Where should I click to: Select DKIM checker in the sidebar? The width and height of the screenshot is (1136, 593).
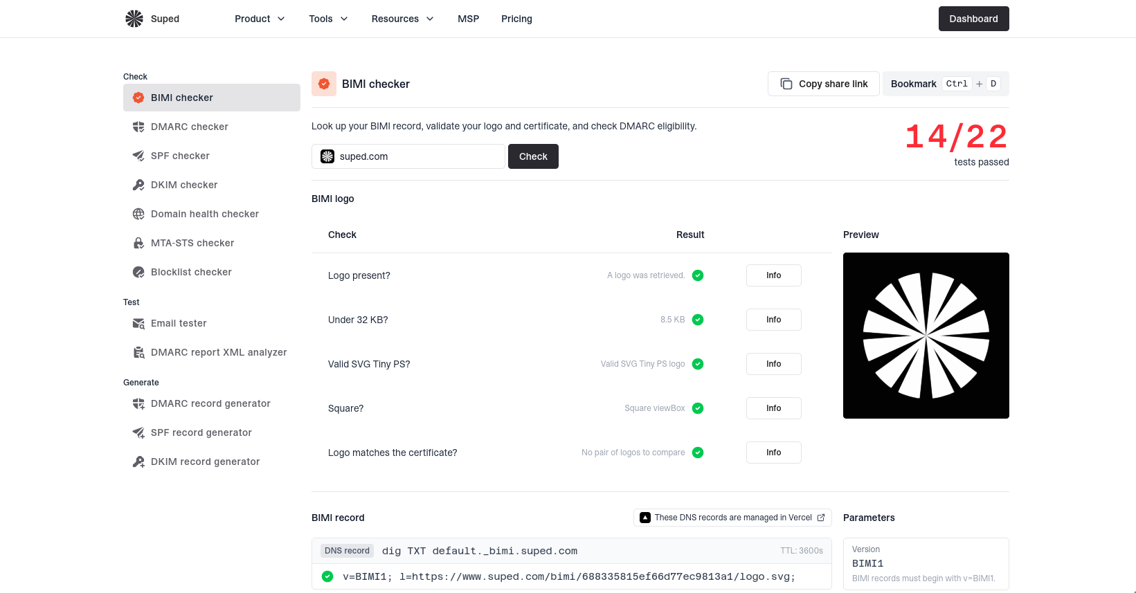point(212,185)
